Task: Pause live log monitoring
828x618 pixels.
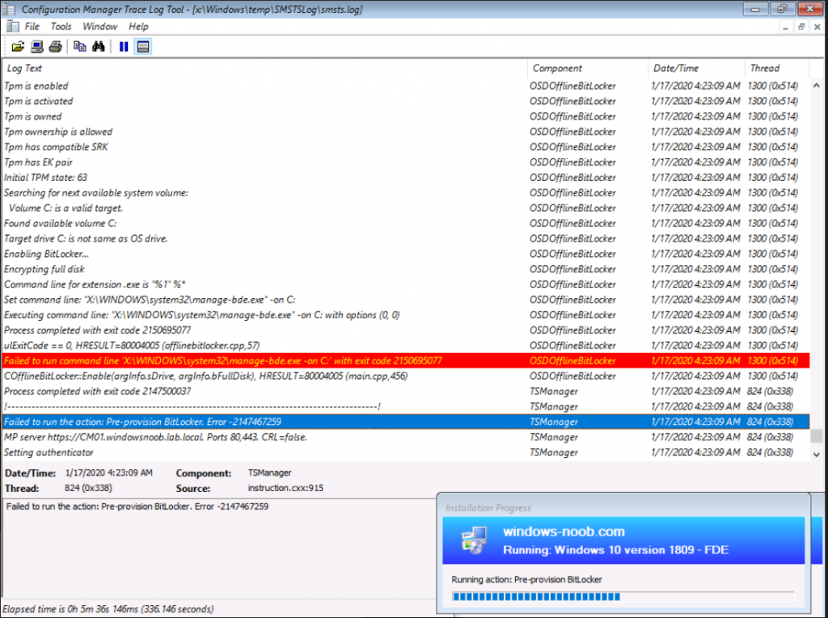Action: (x=123, y=46)
